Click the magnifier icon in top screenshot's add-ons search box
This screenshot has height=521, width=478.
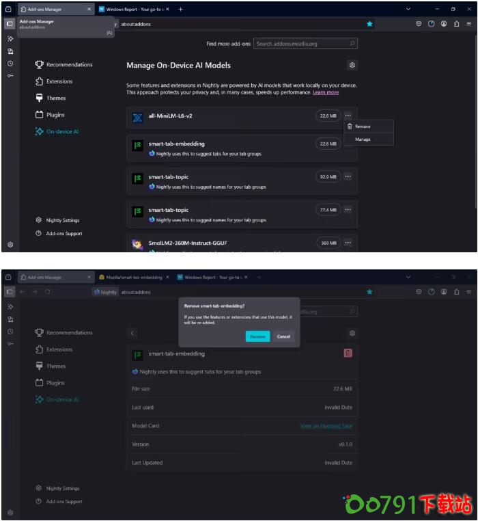pyautogui.click(x=352, y=43)
